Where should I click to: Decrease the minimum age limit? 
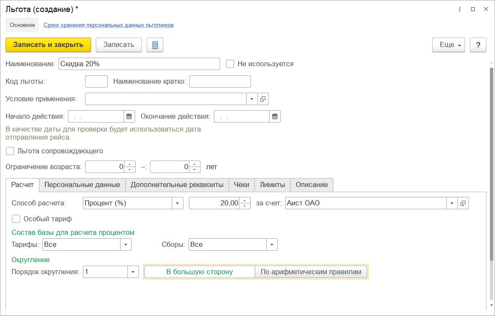pos(130,170)
